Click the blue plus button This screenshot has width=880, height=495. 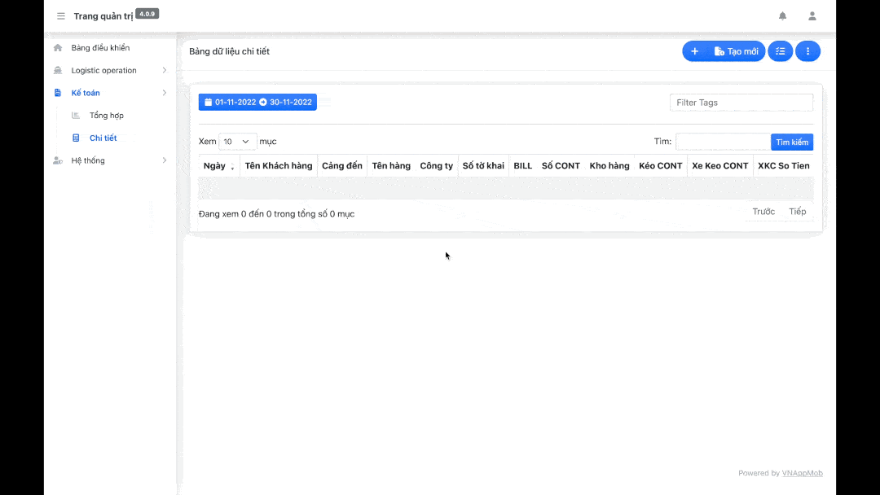694,51
